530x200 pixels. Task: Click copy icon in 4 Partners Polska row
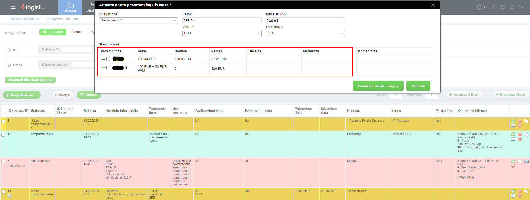click(526, 121)
